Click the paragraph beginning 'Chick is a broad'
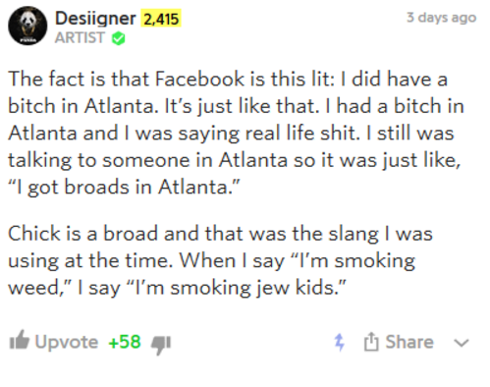Screen dimensions: 490x387 pyautogui.click(x=220, y=260)
